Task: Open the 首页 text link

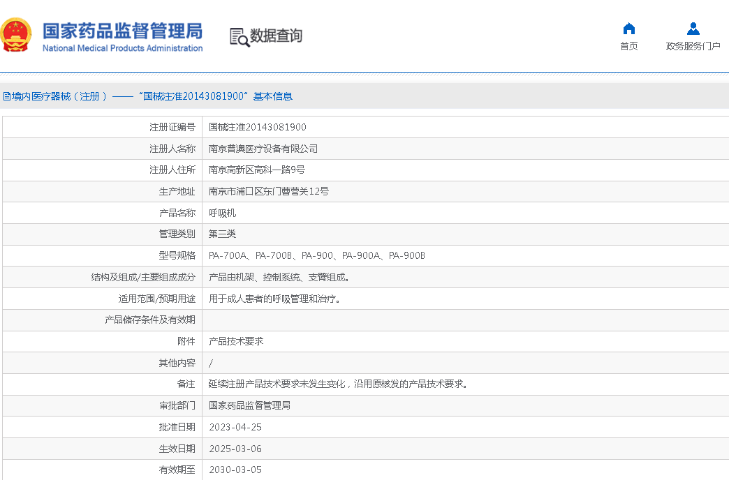Action: [x=628, y=46]
